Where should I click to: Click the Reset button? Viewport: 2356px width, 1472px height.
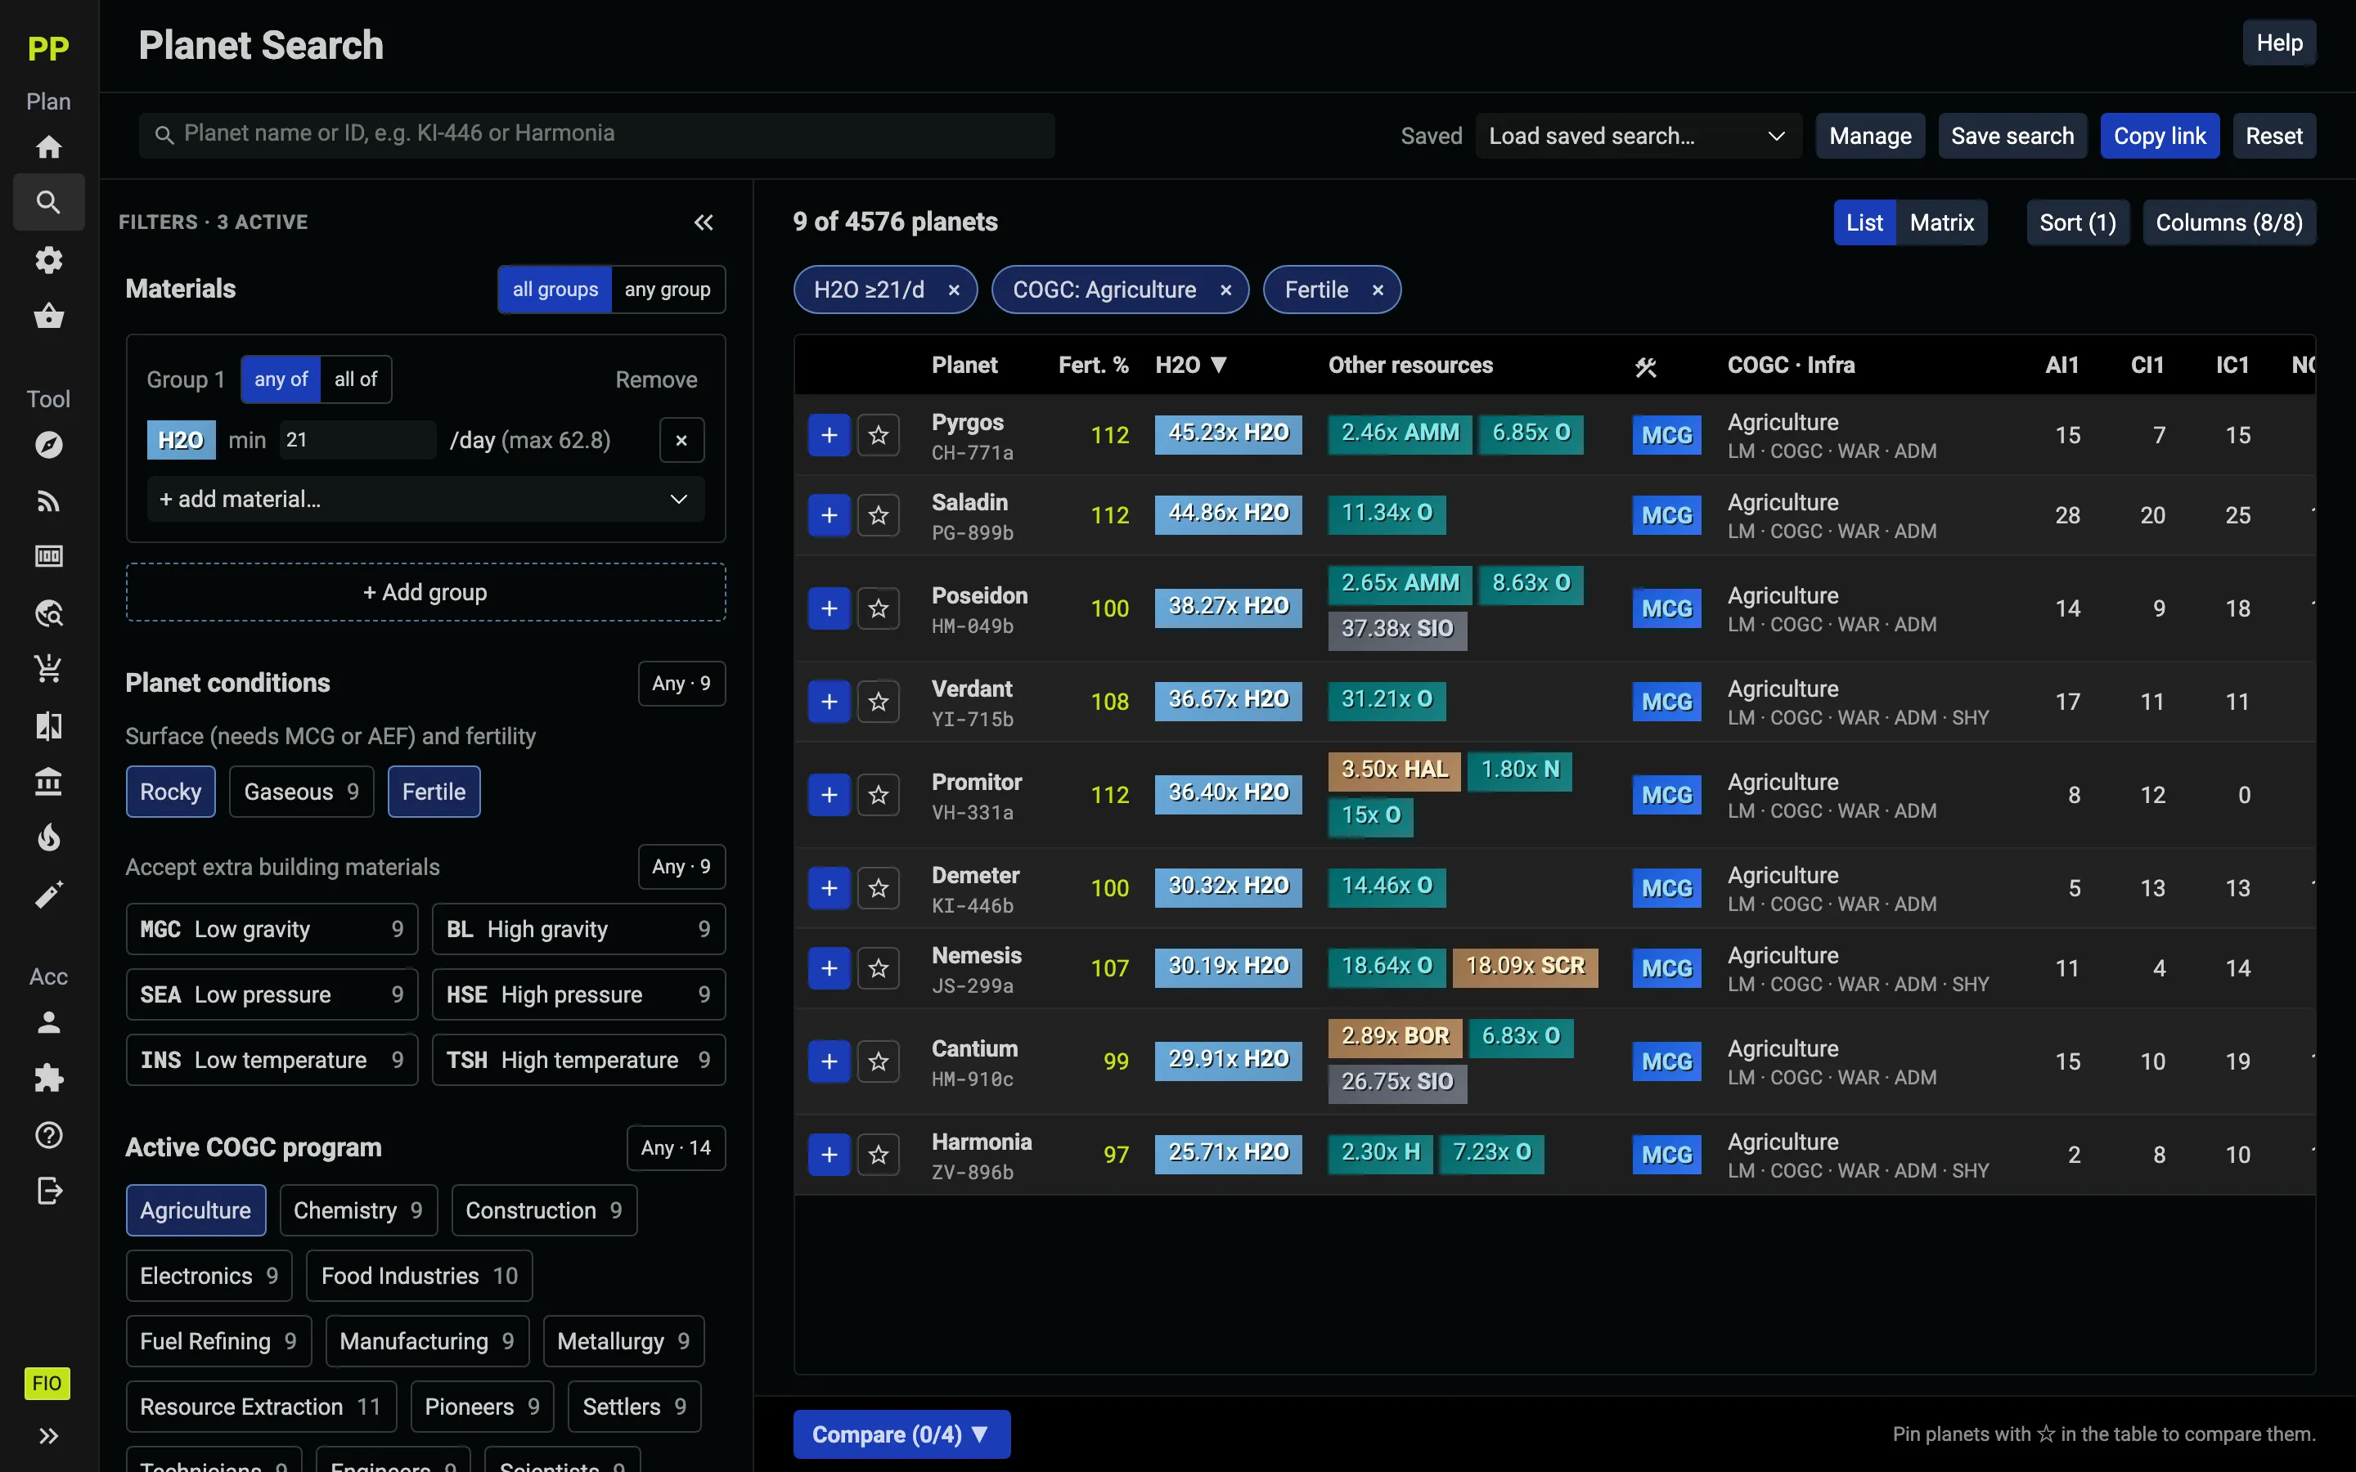2273,137
